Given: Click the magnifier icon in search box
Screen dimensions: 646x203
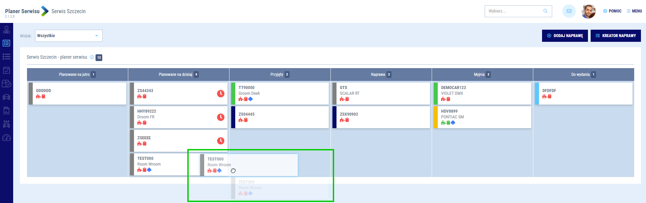Looking at the screenshot, I should [x=545, y=11].
